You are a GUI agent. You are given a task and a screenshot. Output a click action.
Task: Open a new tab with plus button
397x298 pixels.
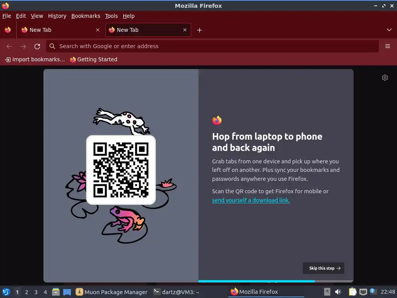click(199, 30)
